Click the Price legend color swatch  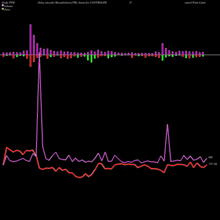click(x=3, y=9)
